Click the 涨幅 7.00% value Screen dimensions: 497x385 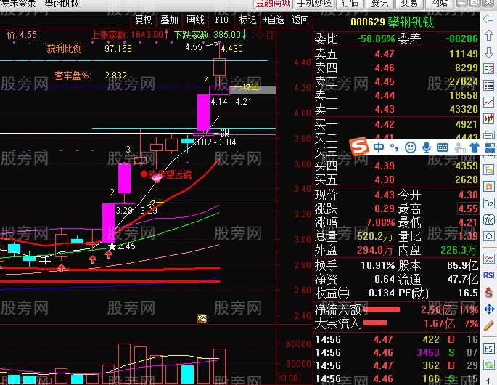click(381, 222)
